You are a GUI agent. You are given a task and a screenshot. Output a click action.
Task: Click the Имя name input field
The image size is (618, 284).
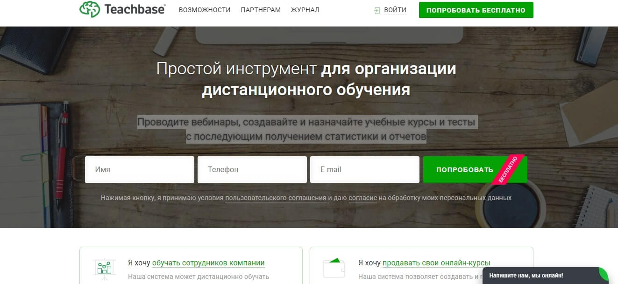(139, 169)
